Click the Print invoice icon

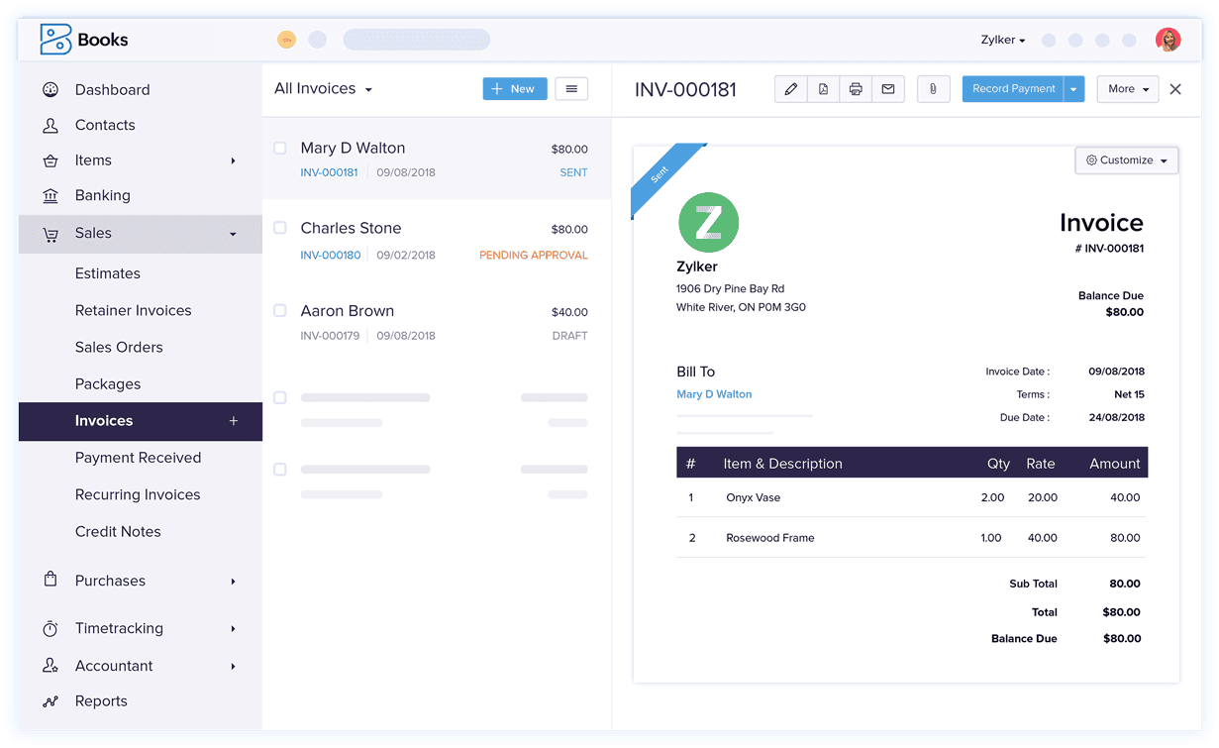856,88
